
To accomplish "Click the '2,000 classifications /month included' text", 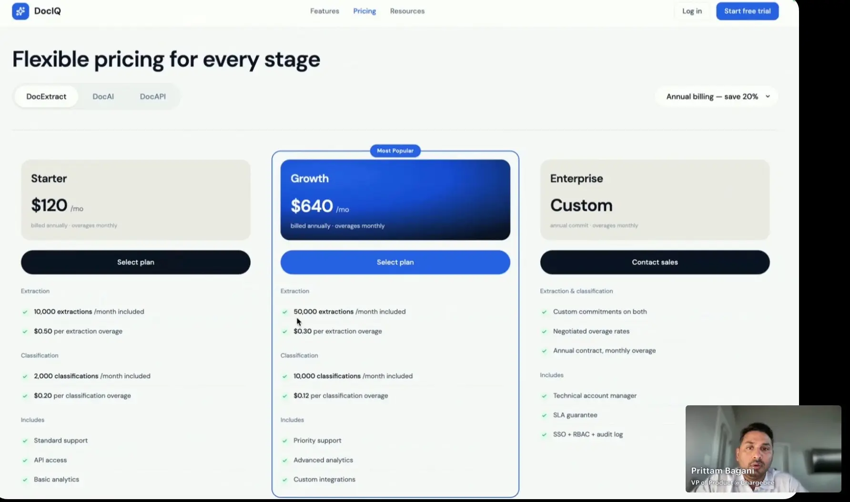I will click(92, 376).
